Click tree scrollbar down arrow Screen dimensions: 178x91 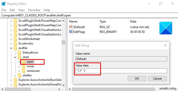pyautogui.click(x=64, y=85)
